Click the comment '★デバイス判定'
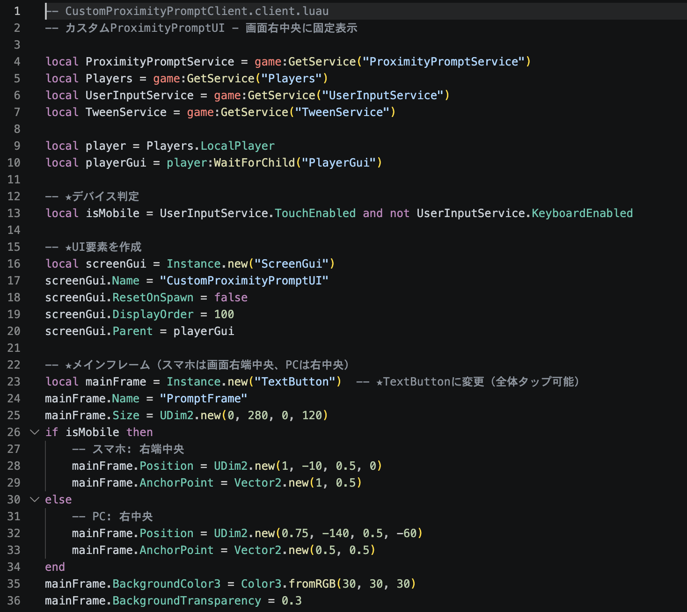The width and height of the screenshot is (687, 612). (x=102, y=196)
